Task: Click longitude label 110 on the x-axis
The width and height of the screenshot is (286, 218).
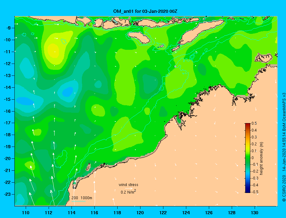Action: point(26,213)
